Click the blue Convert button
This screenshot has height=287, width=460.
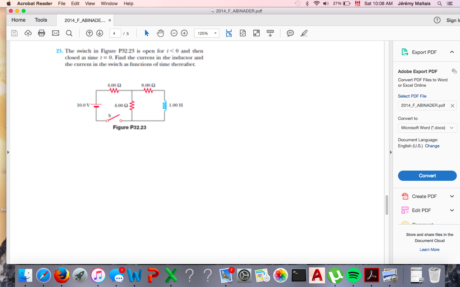[427, 176]
